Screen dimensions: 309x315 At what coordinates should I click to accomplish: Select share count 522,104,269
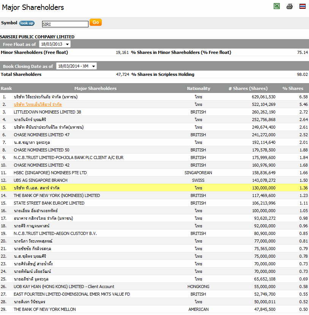pyautogui.click(x=263, y=104)
